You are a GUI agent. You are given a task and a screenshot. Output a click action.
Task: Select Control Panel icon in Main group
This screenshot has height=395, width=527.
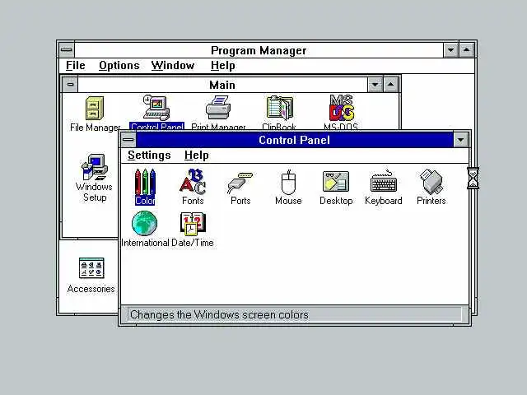(x=156, y=112)
